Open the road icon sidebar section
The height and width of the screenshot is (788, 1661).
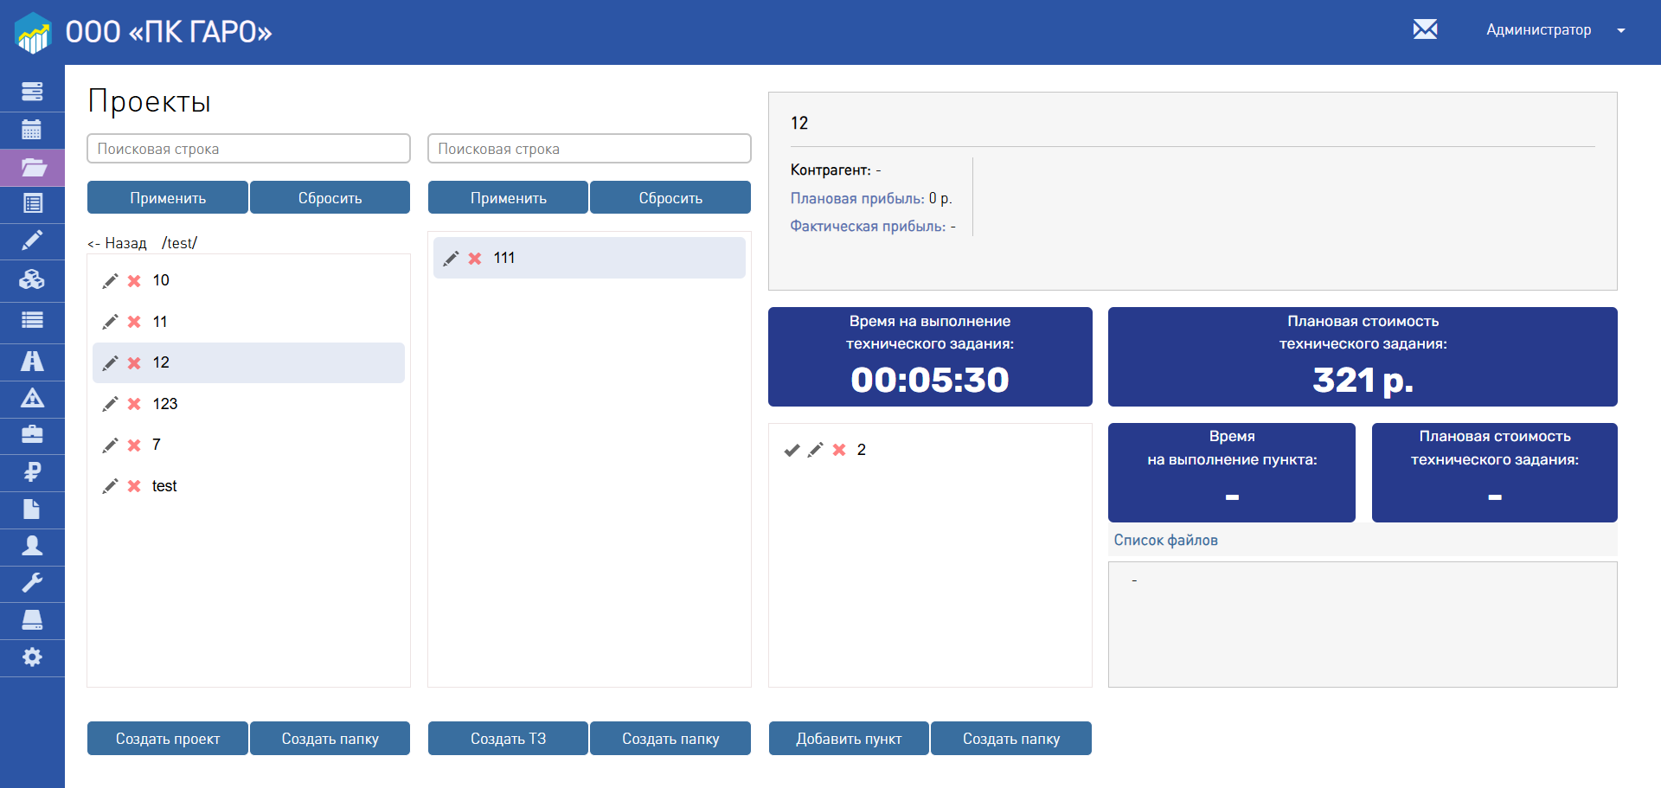coord(32,361)
